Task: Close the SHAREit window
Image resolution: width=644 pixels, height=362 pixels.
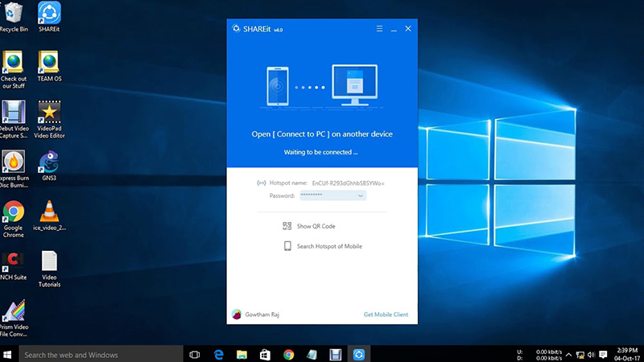Action: (x=408, y=29)
